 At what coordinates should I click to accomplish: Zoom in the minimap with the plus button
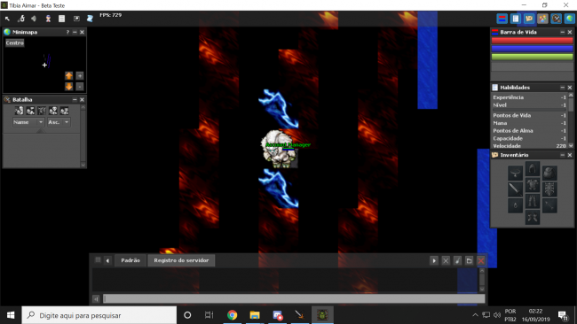[x=80, y=75]
